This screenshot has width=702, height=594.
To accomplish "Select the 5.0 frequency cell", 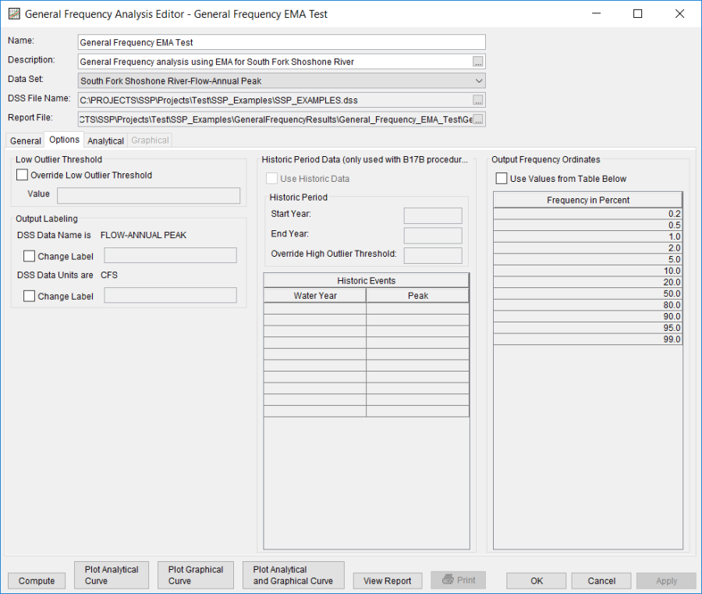I will point(588,259).
